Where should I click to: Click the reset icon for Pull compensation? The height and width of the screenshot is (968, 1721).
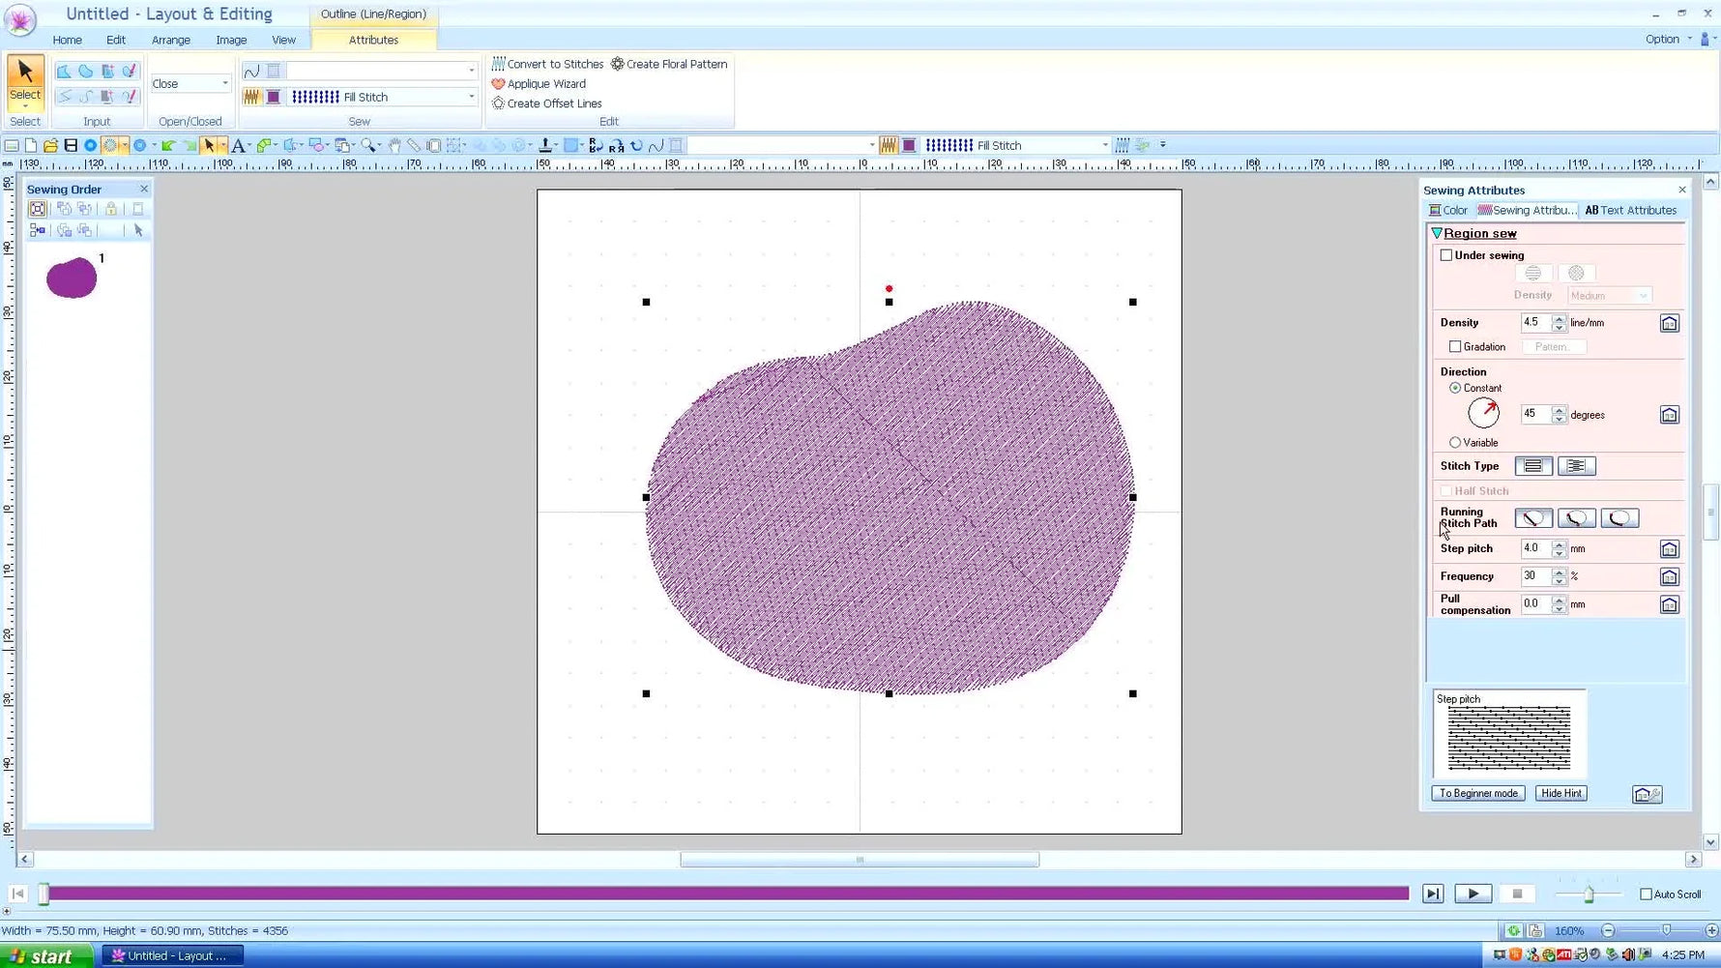(x=1670, y=605)
